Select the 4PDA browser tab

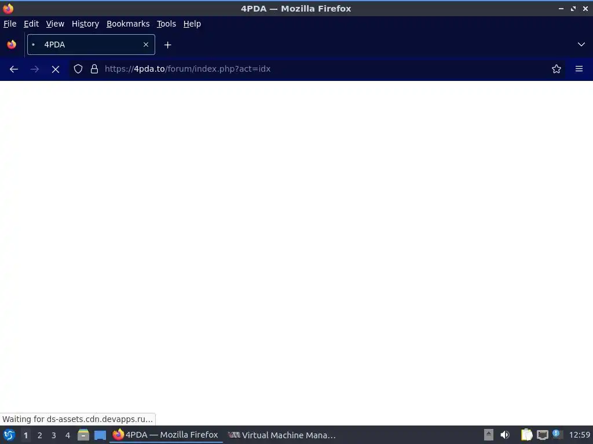tap(91, 45)
